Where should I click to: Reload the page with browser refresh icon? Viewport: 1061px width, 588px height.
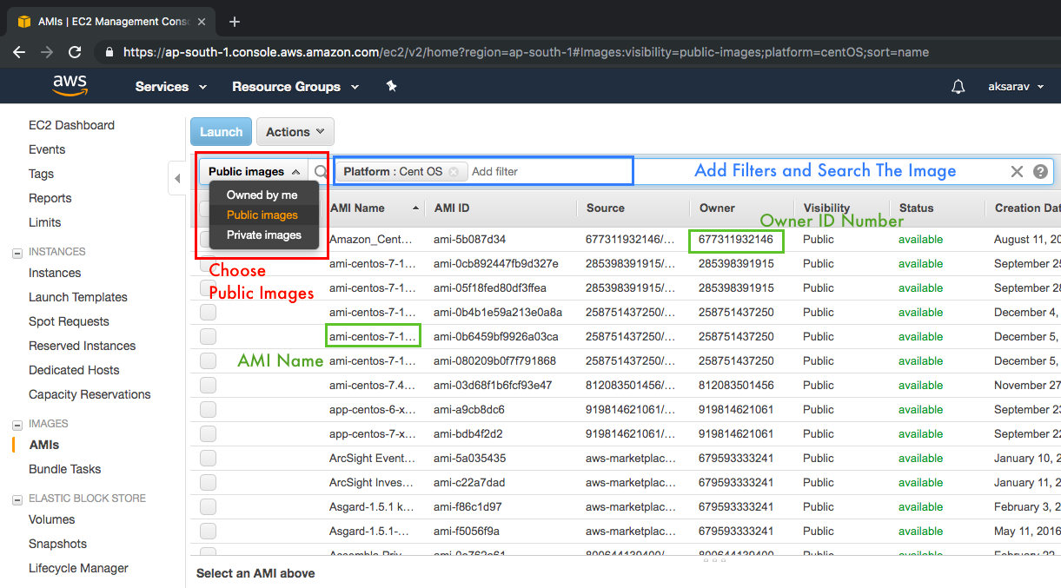[75, 52]
